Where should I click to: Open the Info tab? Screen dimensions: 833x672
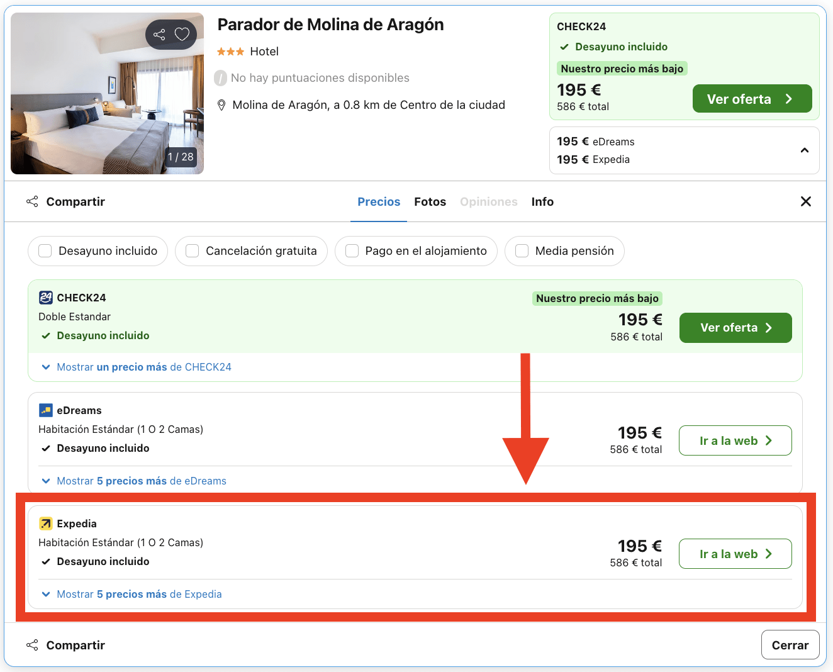(542, 201)
